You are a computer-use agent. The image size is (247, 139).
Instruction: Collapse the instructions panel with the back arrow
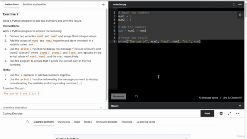tap(103, 5)
